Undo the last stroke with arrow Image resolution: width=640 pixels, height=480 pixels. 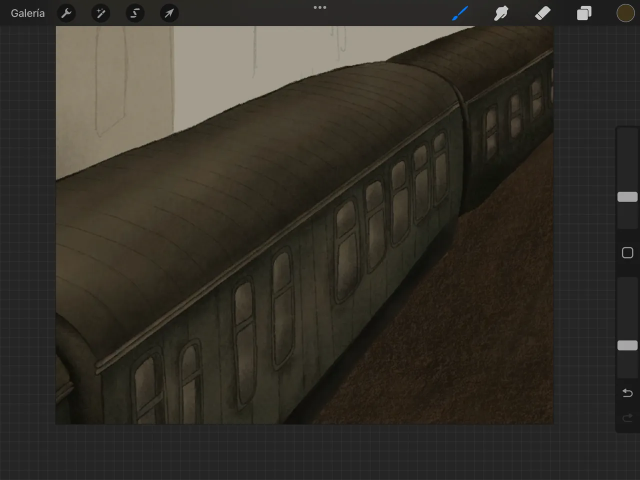click(x=627, y=393)
